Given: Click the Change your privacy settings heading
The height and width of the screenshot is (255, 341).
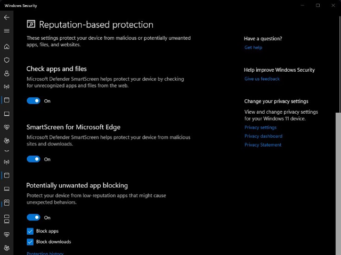Looking at the screenshot, I should pos(276,101).
